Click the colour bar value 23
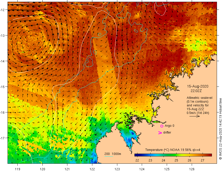 point(150,160)
